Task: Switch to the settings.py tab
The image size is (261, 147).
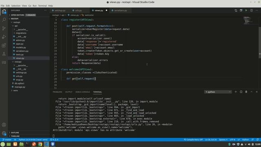Action: (x=60, y=11)
